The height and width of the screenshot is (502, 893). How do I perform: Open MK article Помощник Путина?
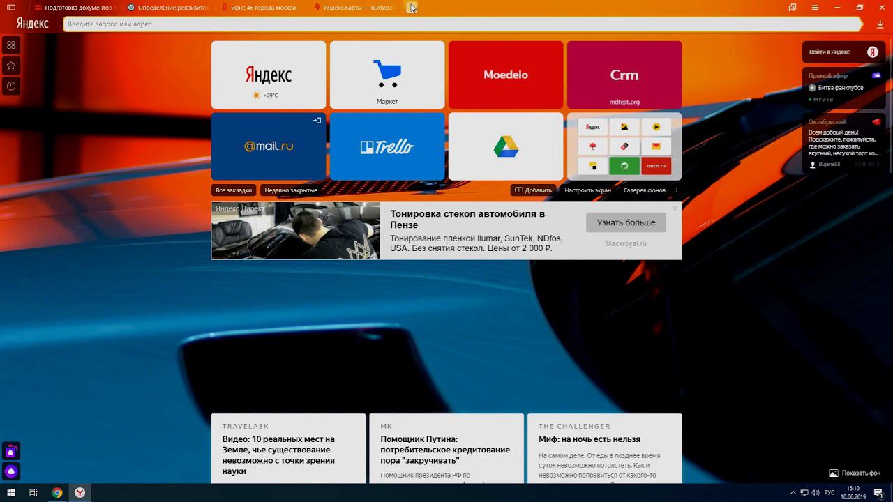click(x=446, y=448)
